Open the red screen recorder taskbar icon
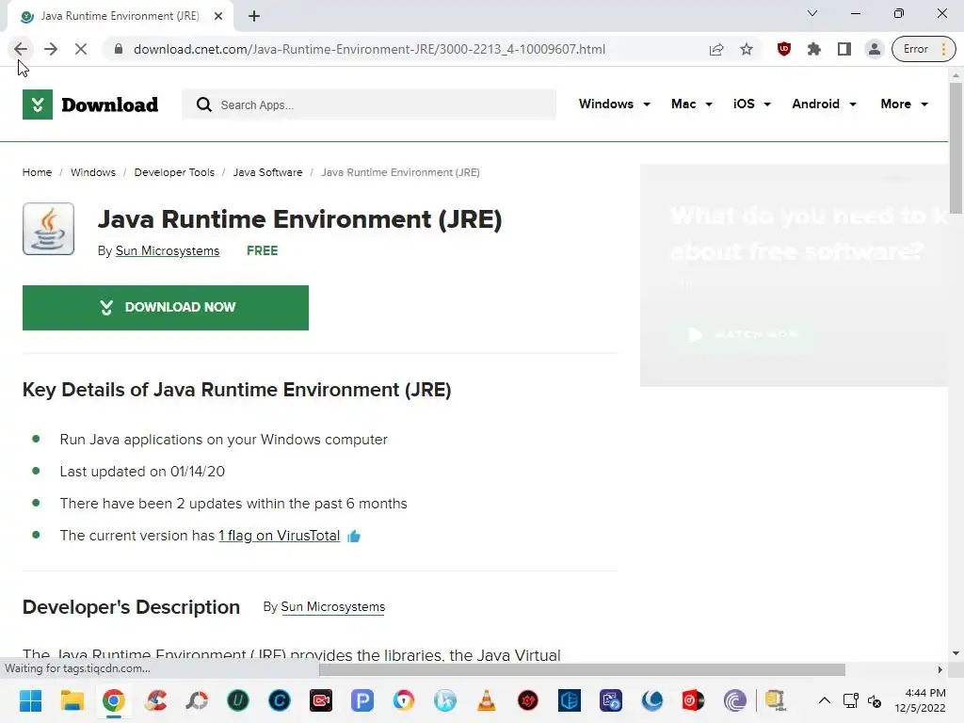This screenshot has height=723, width=964. pyautogui.click(x=321, y=700)
